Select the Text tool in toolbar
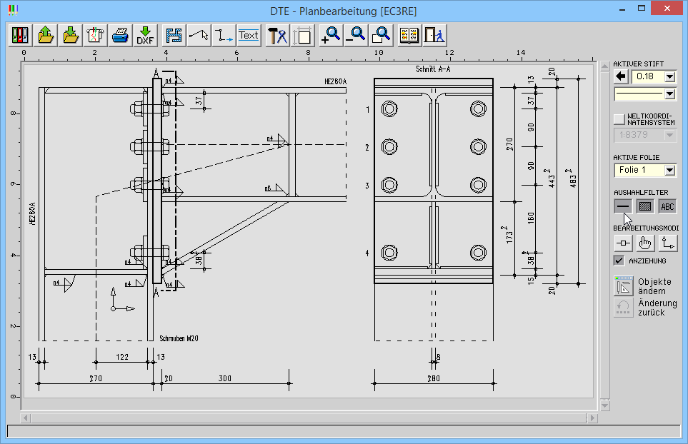Image resolution: width=688 pixels, height=444 pixels. tap(249, 35)
